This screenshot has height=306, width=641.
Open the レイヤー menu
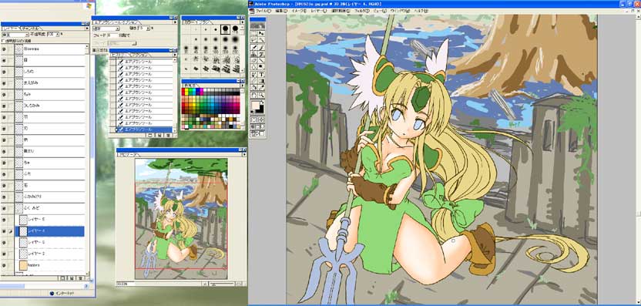pyautogui.click(x=319, y=11)
